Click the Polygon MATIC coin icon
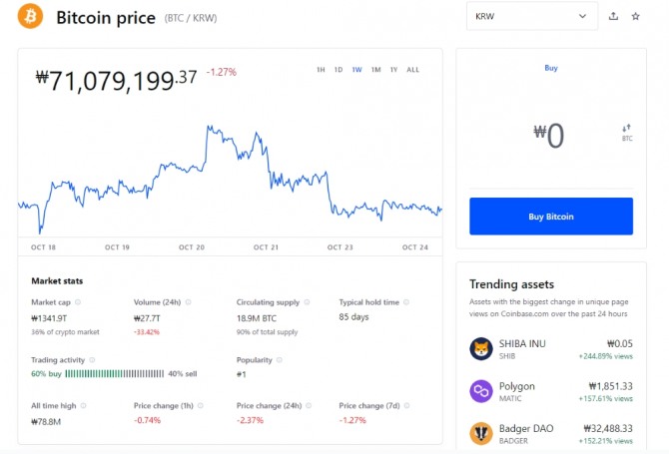Viewport: 669px width, 454px height. pos(480,391)
